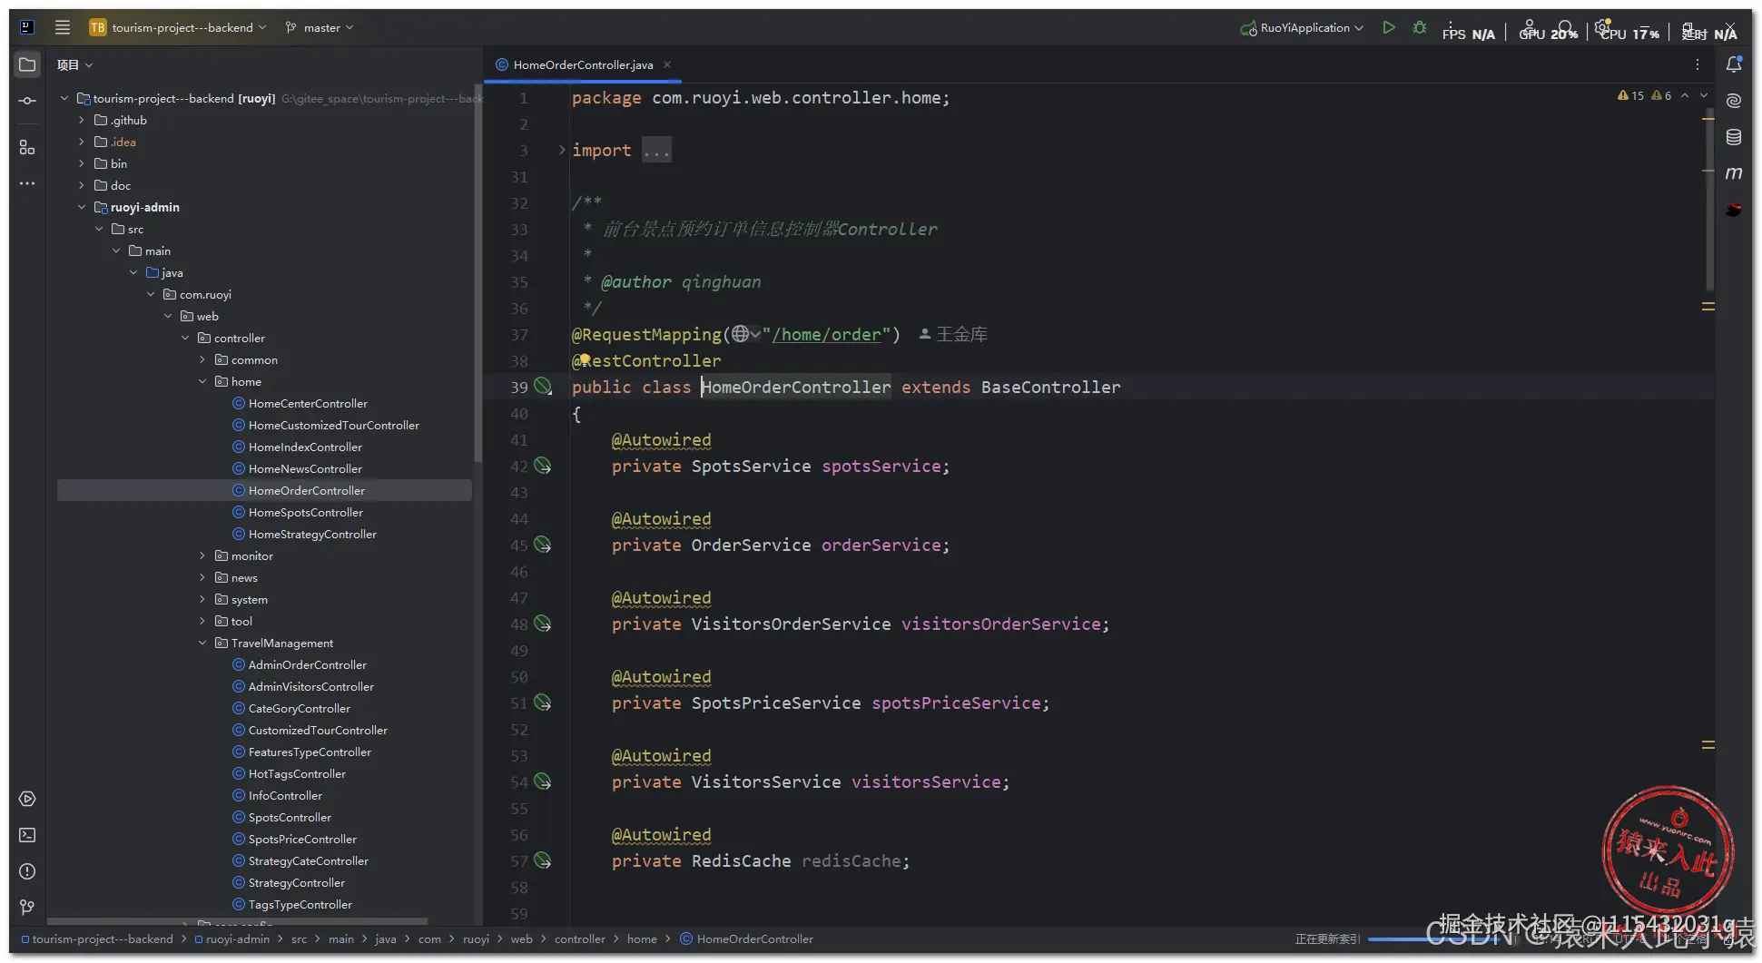The height and width of the screenshot is (963, 1762).
Task: Open the 项目 view selector dropdown
Action: pos(74,64)
